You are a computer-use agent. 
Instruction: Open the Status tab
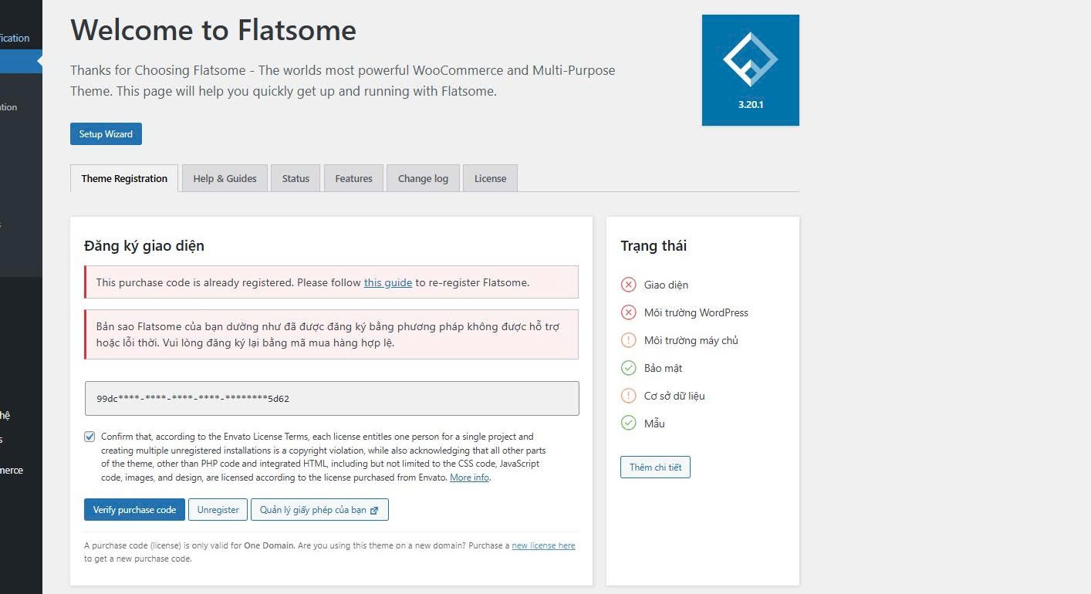296,178
